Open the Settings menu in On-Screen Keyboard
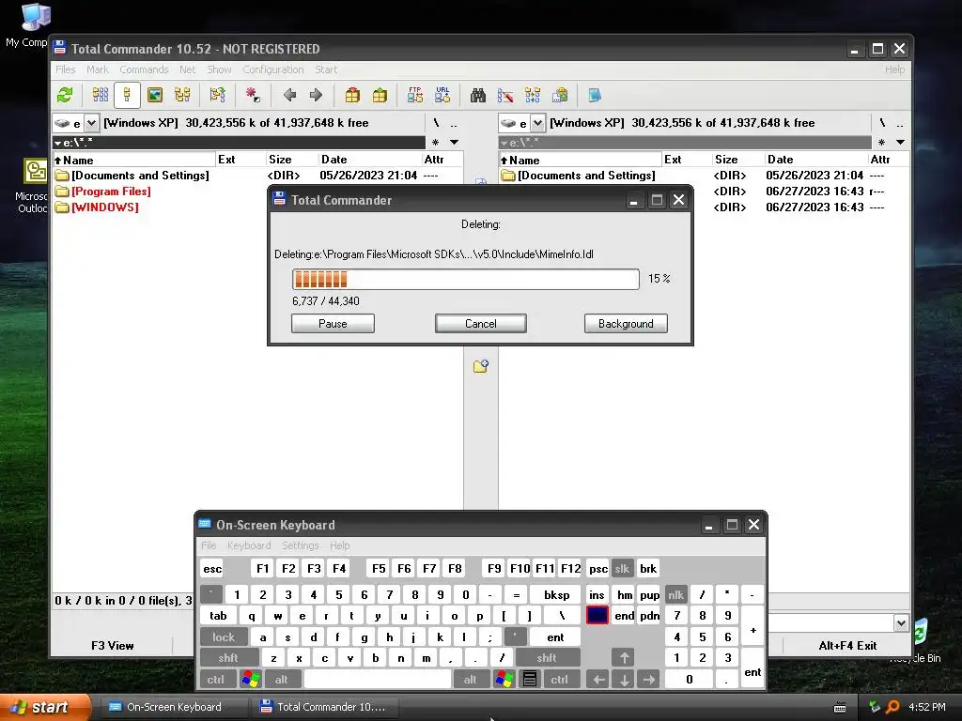 [300, 545]
